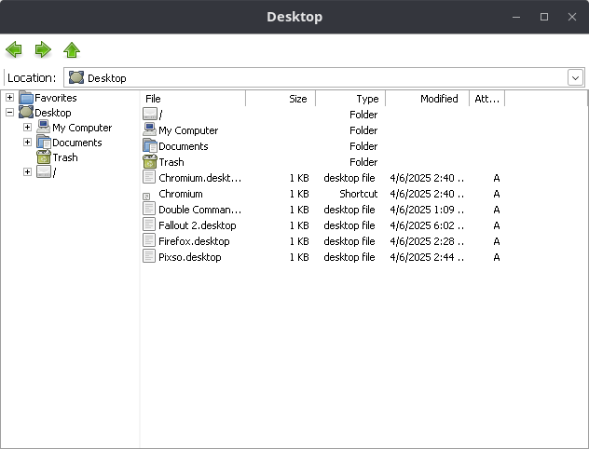Click Documents name in file list
Screen dimensions: 589x449
(x=184, y=146)
